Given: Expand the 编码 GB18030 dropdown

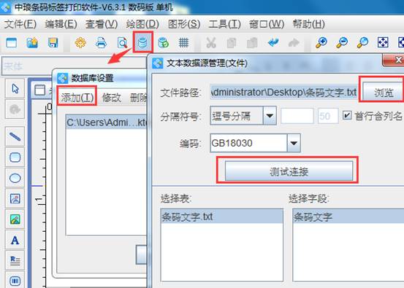Looking at the screenshot, I should (294, 143).
